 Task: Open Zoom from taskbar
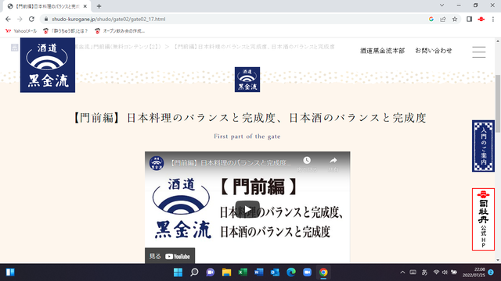click(307, 272)
